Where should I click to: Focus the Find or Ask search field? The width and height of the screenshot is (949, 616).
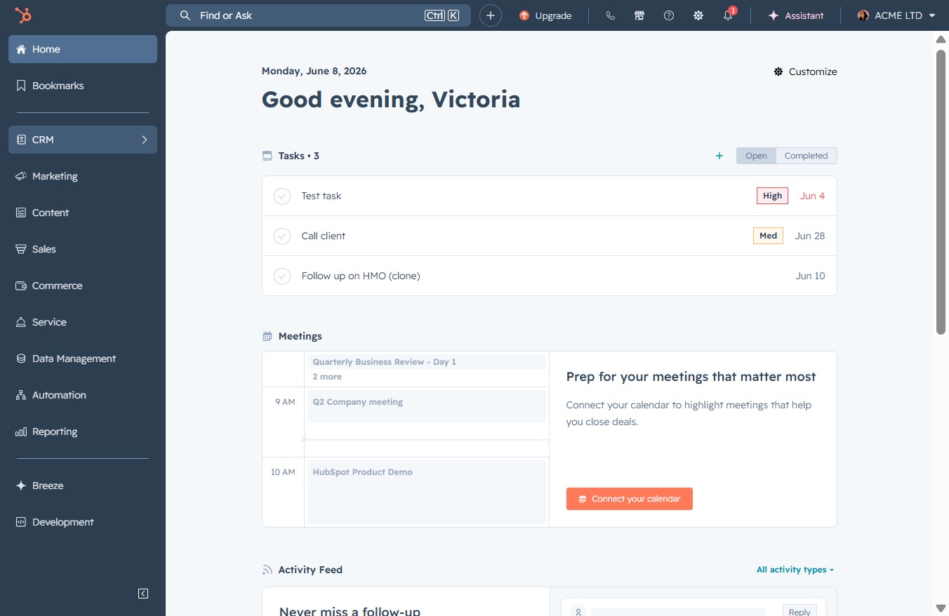(x=318, y=15)
